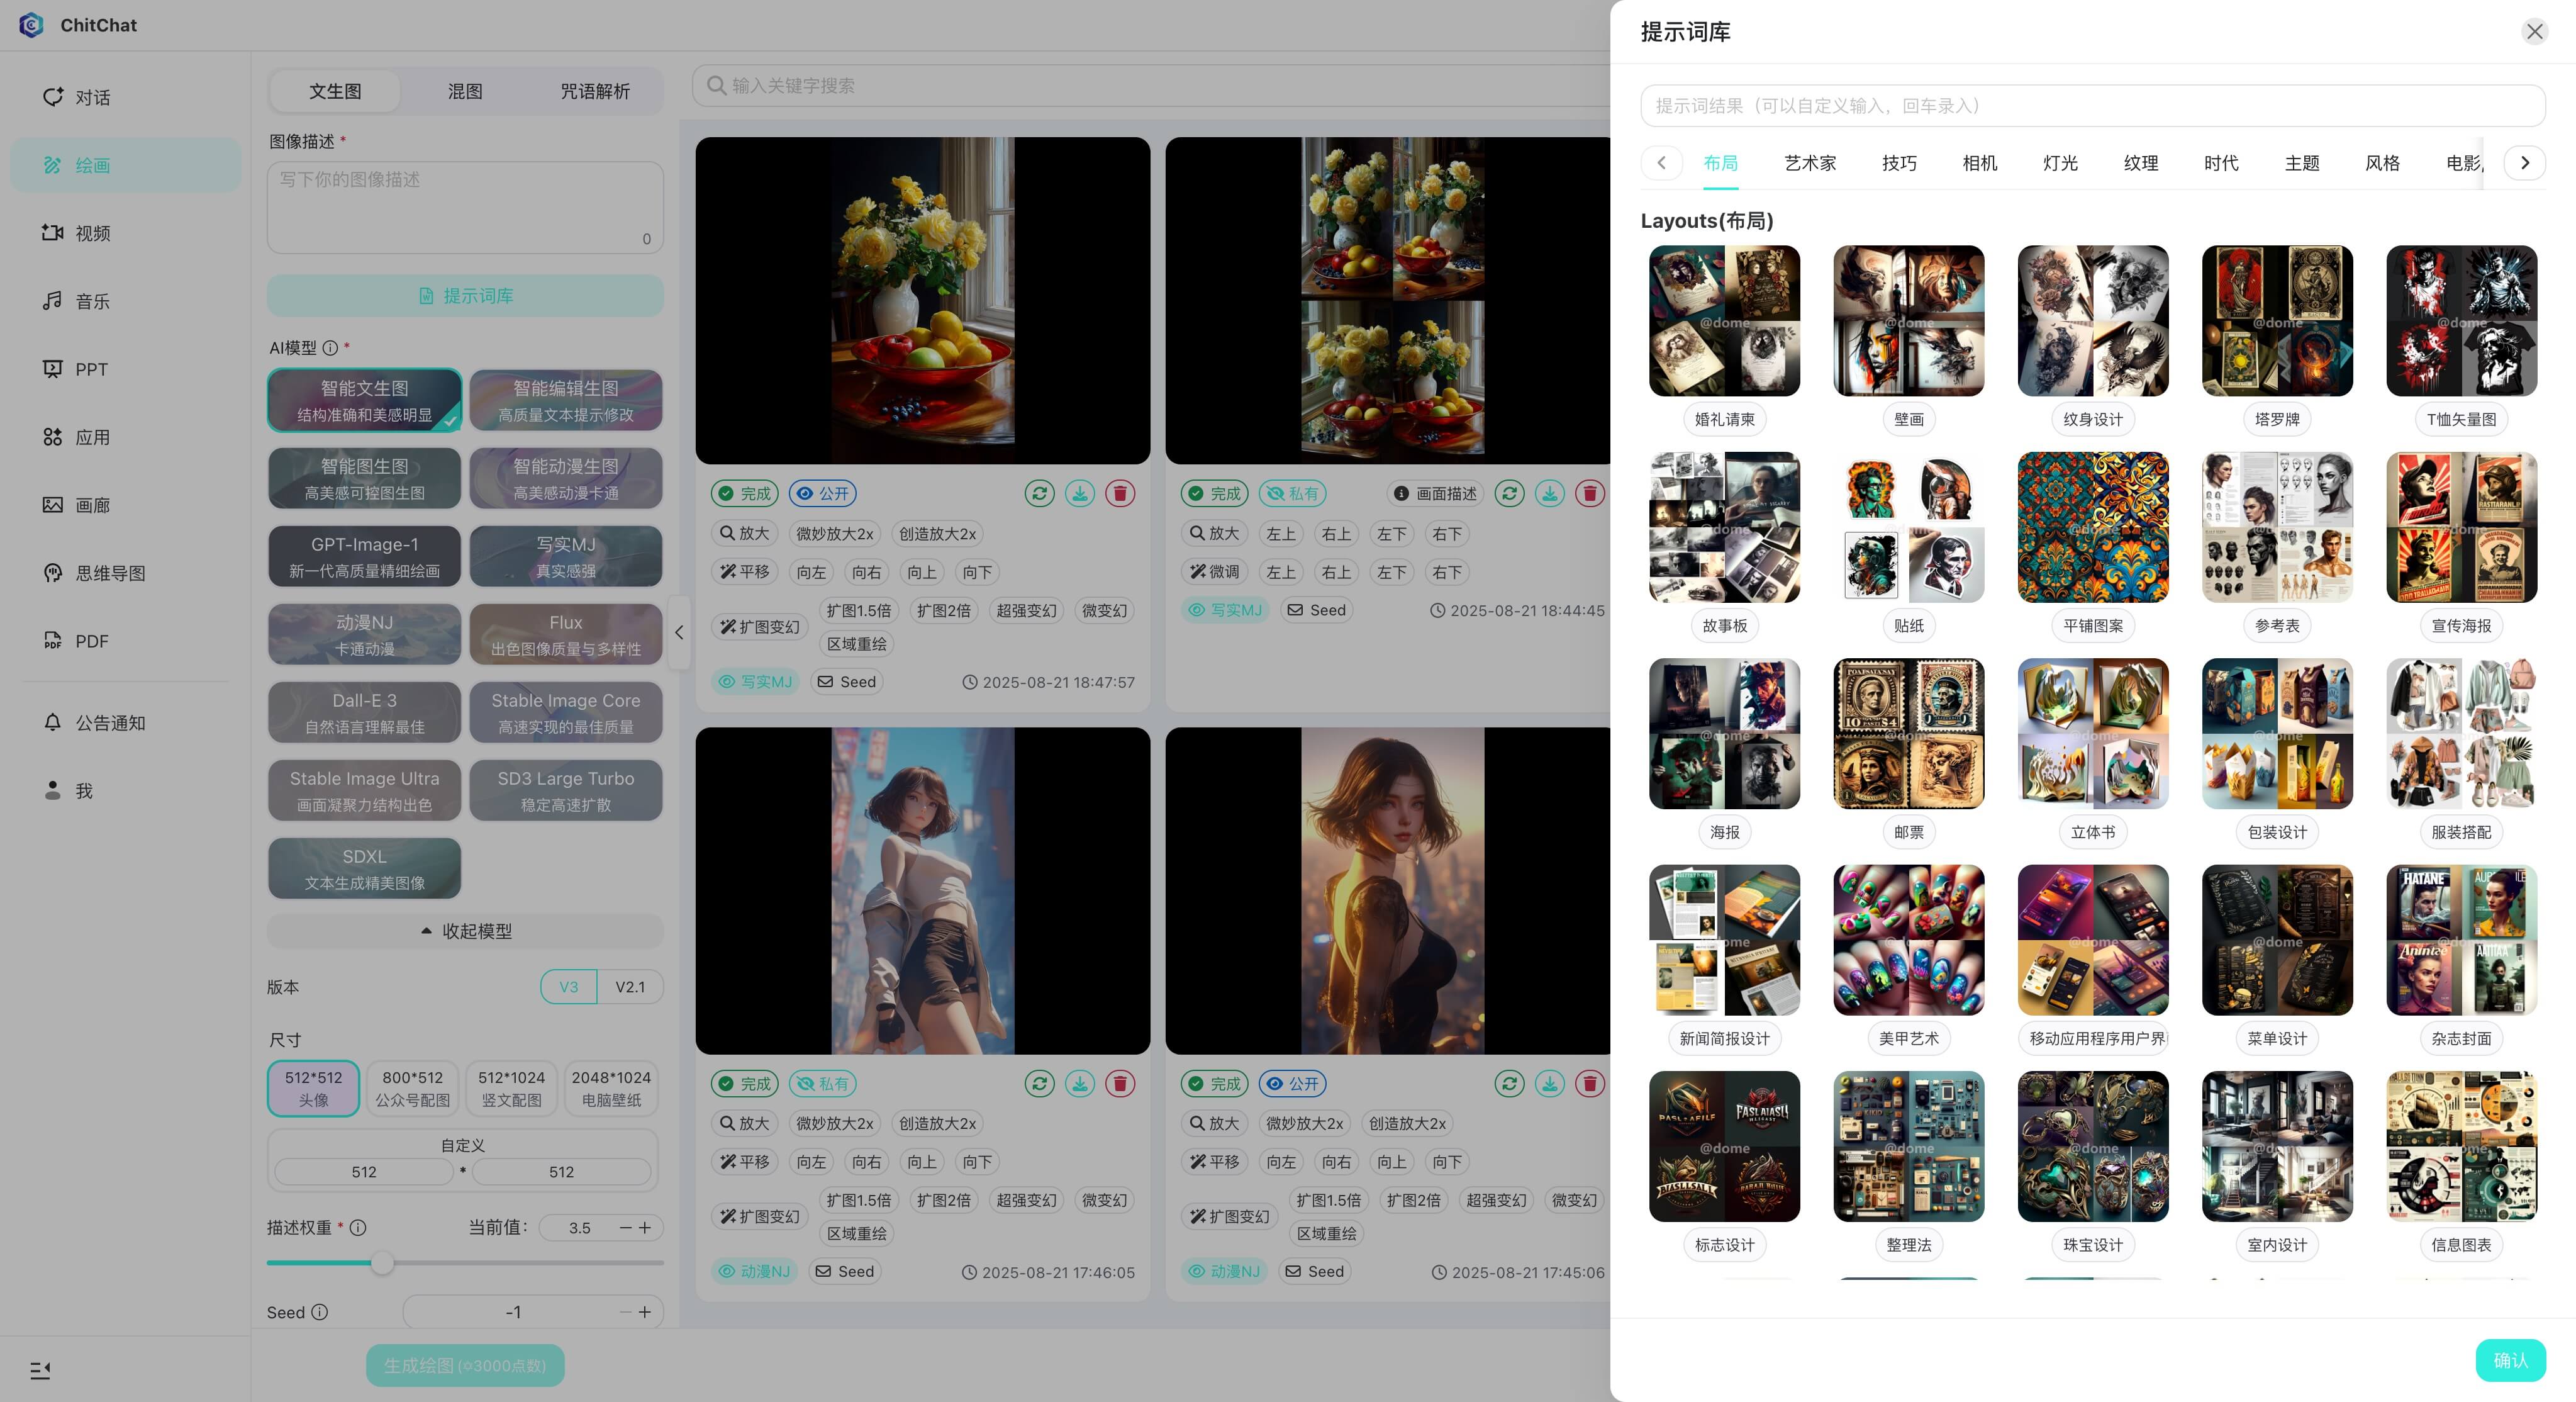Screen dimensions: 2576x1402
Task: Collapse sidebar with bottom-left menu icon
Action: pyautogui.click(x=40, y=1370)
